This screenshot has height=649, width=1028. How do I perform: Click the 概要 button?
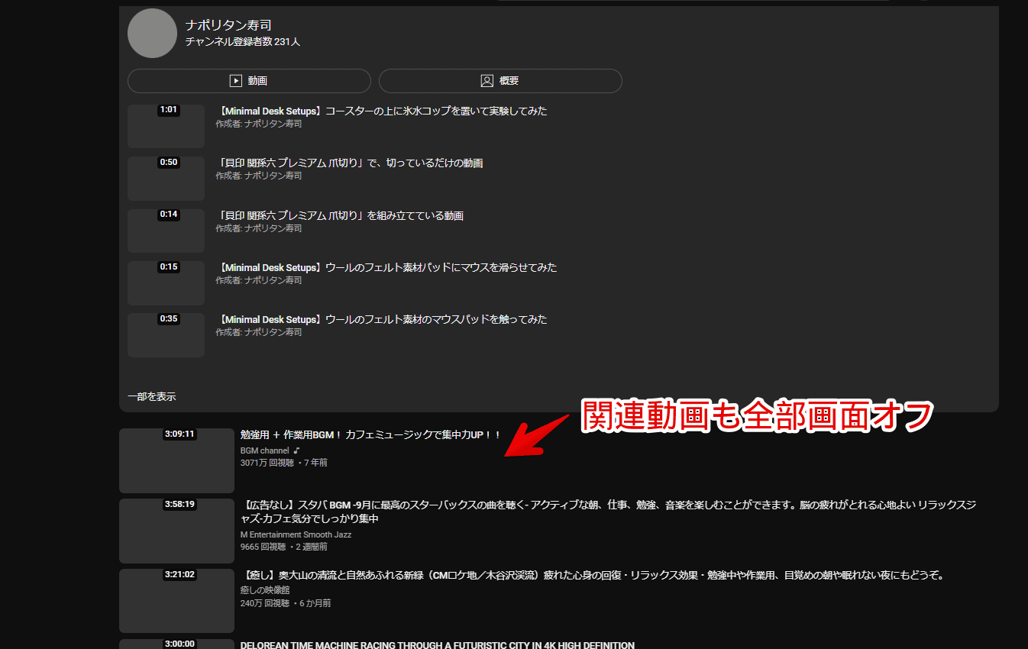500,81
